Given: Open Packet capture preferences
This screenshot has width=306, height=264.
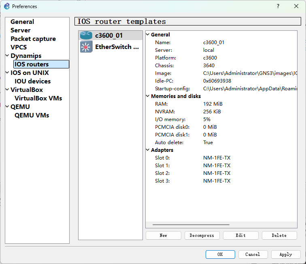Looking at the screenshot, I should pyautogui.click(x=33, y=38).
